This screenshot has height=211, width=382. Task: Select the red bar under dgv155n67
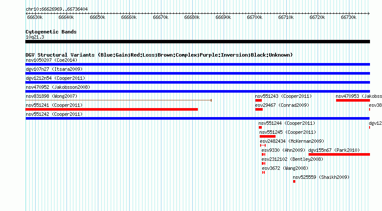coord(340,154)
